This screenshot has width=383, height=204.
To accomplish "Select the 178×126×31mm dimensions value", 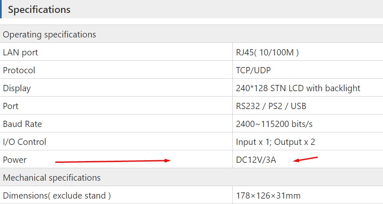I will pyautogui.click(x=268, y=196).
